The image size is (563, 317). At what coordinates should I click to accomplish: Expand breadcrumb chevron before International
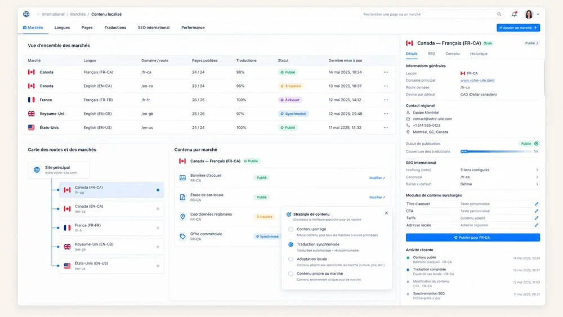point(38,15)
